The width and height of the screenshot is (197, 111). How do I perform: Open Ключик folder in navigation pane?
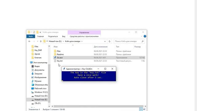pos(38,58)
